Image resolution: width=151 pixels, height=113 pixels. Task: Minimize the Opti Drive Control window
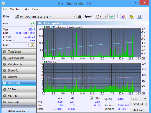point(130,3)
